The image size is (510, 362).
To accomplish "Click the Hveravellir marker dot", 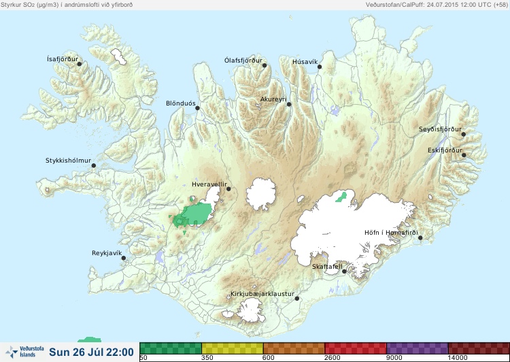I will click(228, 188).
